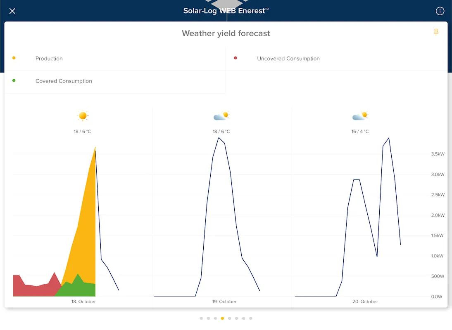The height and width of the screenshot is (330, 452).
Task: Toggle the Production legend label
Action: pyautogui.click(x=49, y=59)
